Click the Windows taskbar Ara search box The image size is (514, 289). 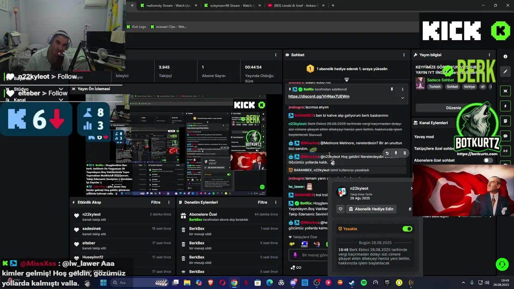coord(139,283)
